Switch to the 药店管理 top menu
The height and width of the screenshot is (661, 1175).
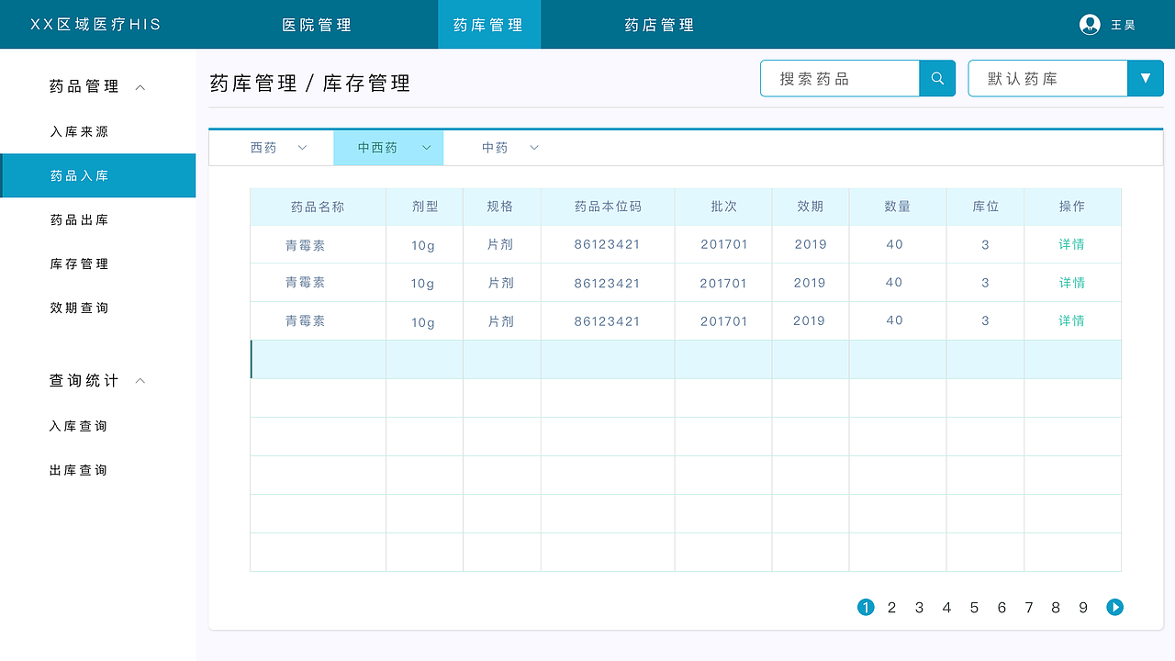(x=658, y=24)
